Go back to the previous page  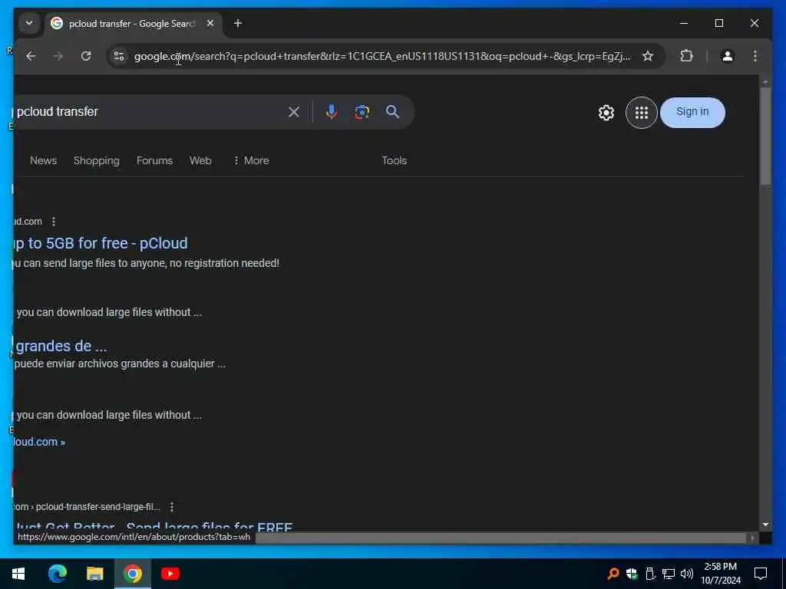tap(31, 56)
